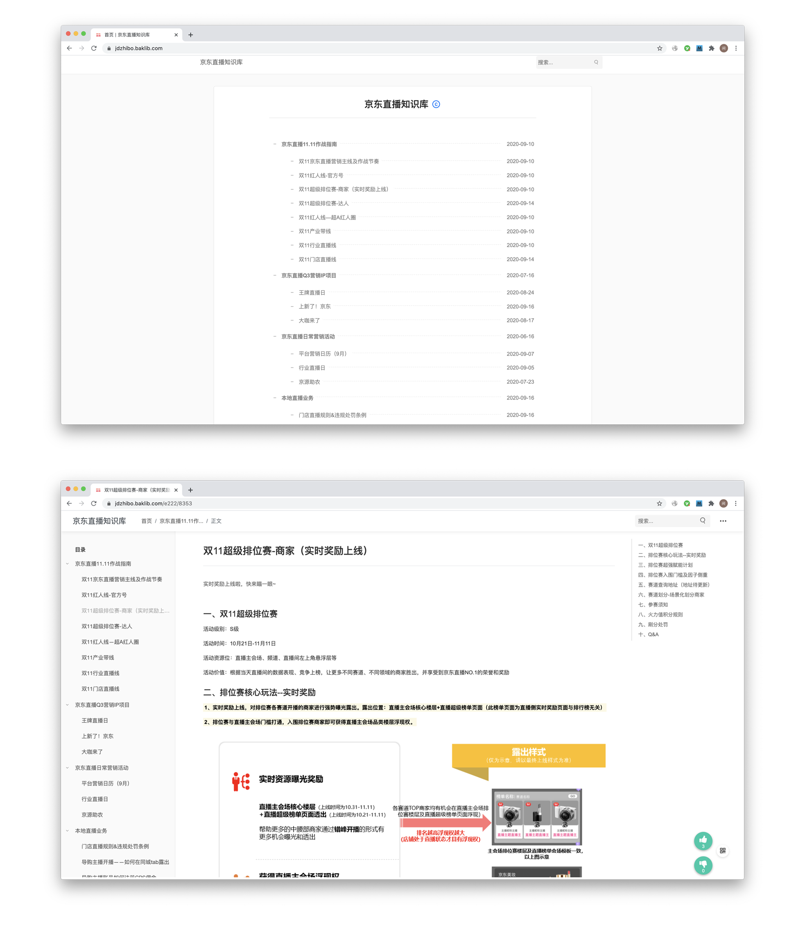
Task: Collapse the 京东直播11.11作战指南 section on the homepage
Action: (x=274, y=144)
